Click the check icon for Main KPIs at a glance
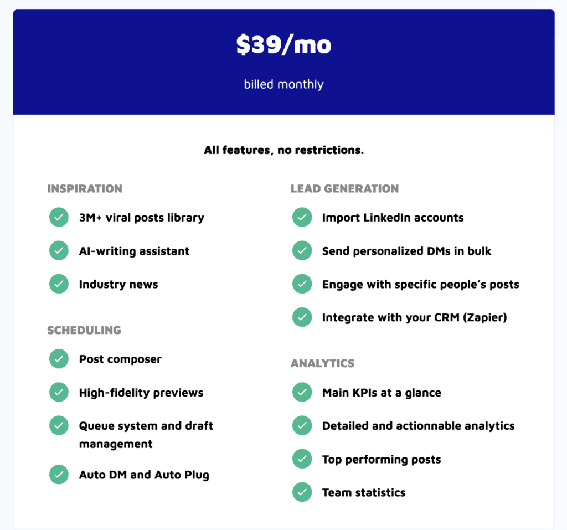Screen dimensions: 567x530 302,392
